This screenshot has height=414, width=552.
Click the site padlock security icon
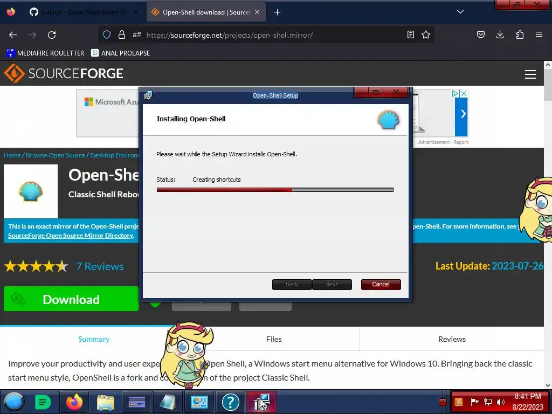click(x=122, y=34)
